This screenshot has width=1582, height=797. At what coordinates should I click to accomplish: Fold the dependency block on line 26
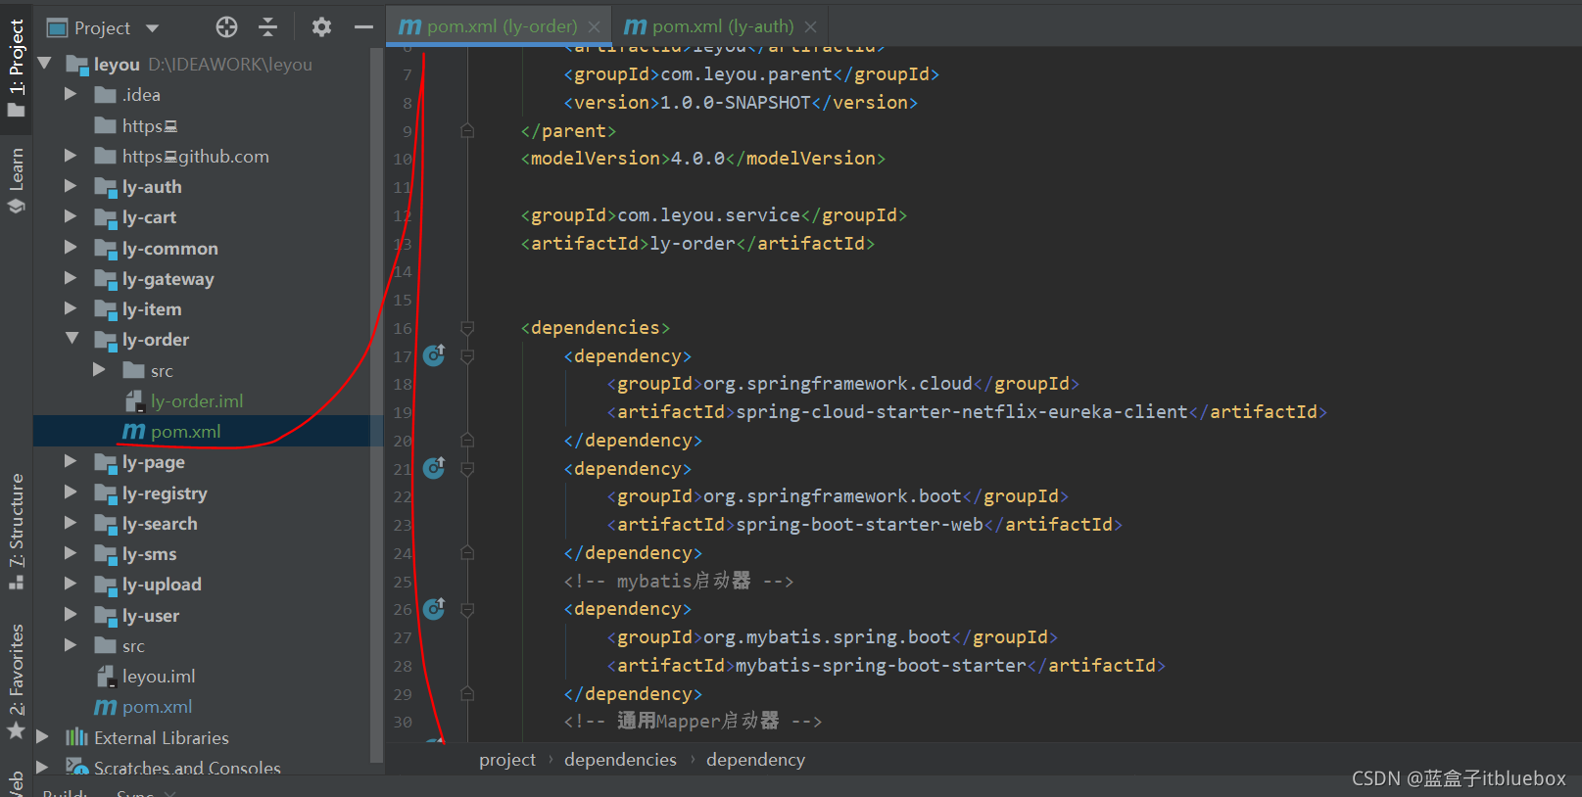pos(467,610)
